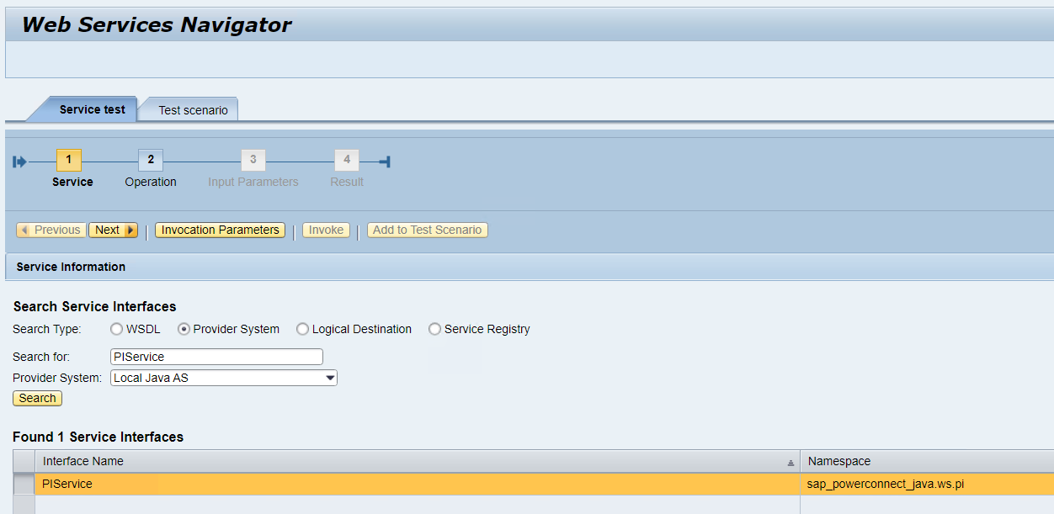Click roadmap step 4 Result
Viewport: 1054px width, 514px height.
pos(347,160)
